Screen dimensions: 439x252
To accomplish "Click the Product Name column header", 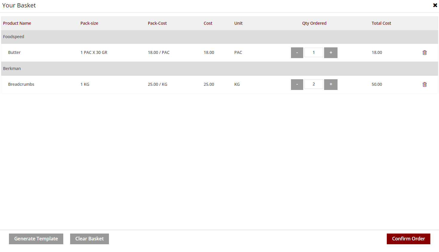I will tap(17, 23).
